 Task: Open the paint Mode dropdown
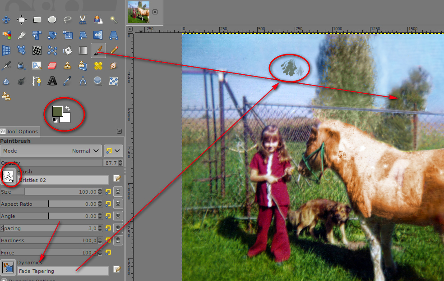51,151
